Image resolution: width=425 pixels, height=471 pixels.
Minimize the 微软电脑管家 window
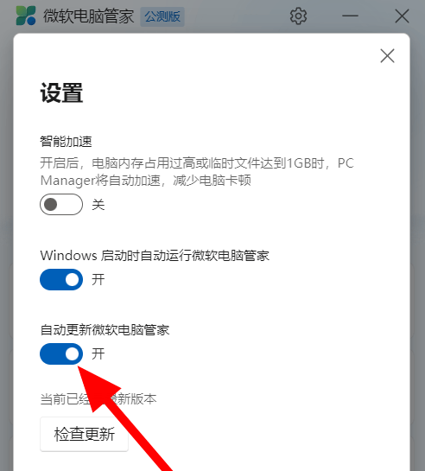pos(350,16)
